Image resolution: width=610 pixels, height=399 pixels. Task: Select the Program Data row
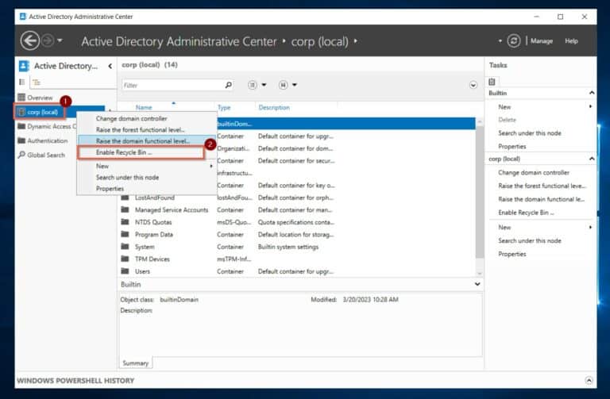(x=296, y=235)
